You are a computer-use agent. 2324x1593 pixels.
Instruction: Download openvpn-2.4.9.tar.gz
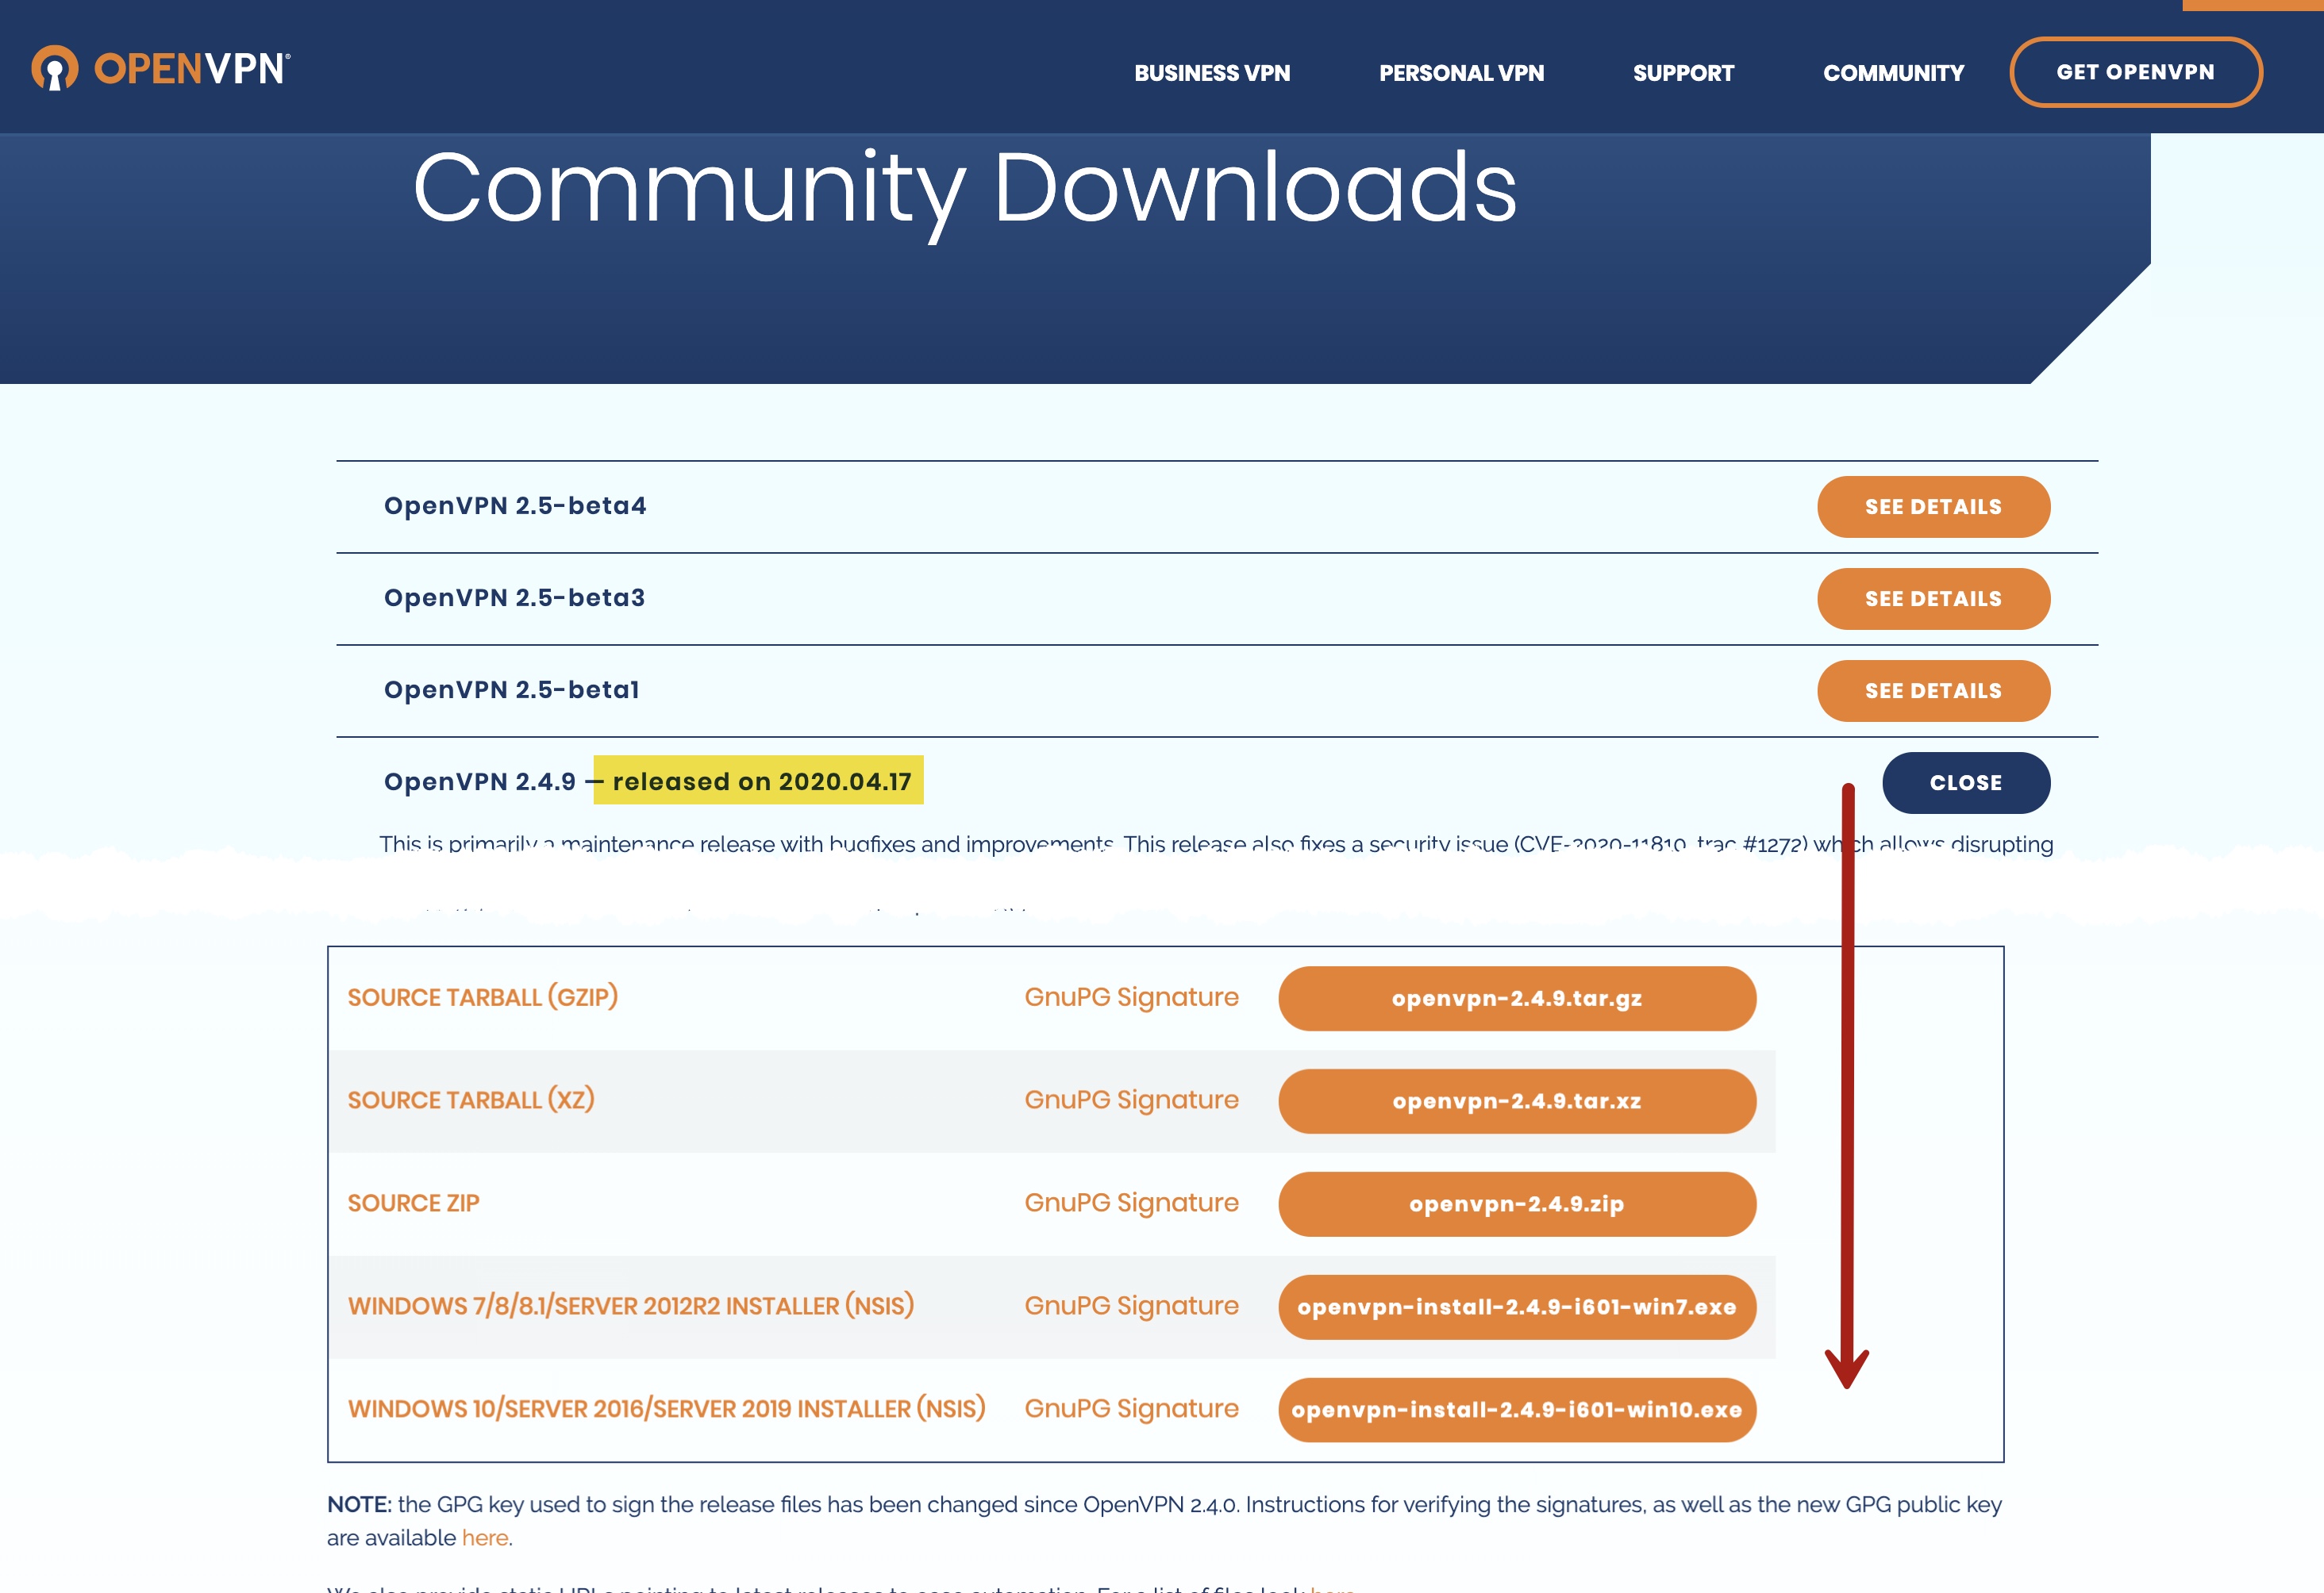pyautogui.click(x=1516, y=998)
